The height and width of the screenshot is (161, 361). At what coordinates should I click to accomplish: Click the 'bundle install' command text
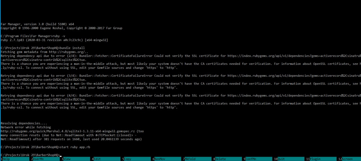coord(72,48)
